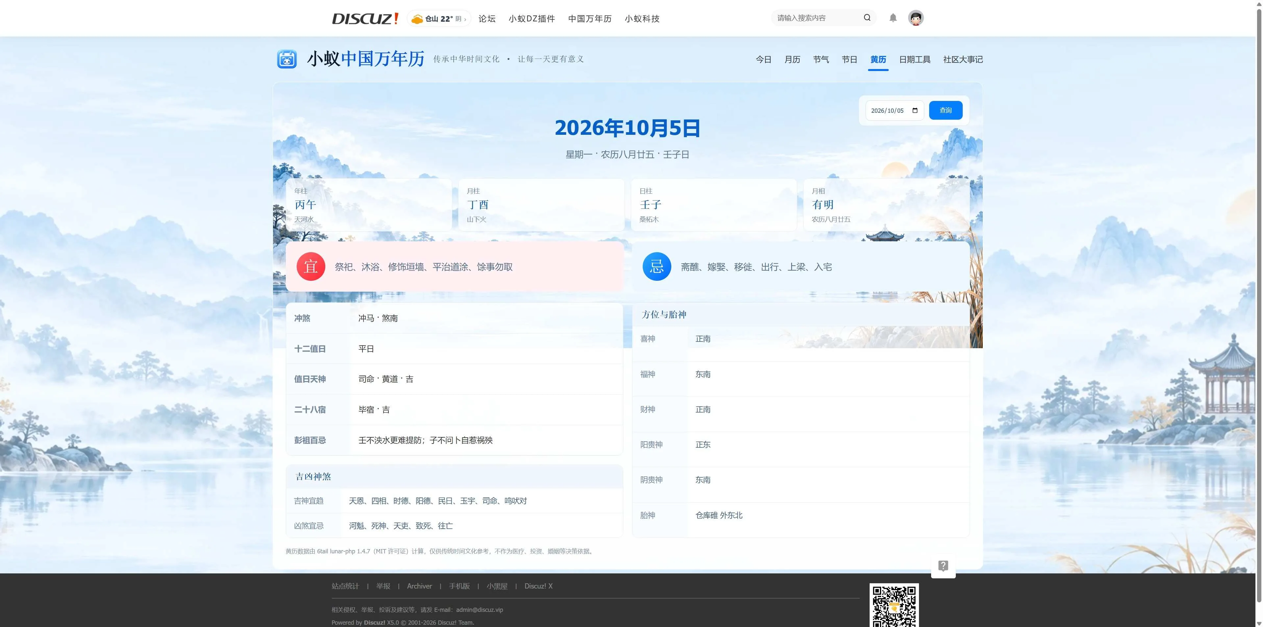Click the admin@discuz.vip email address
Viewport: 1263px width, 627px height.
(480, 610)
